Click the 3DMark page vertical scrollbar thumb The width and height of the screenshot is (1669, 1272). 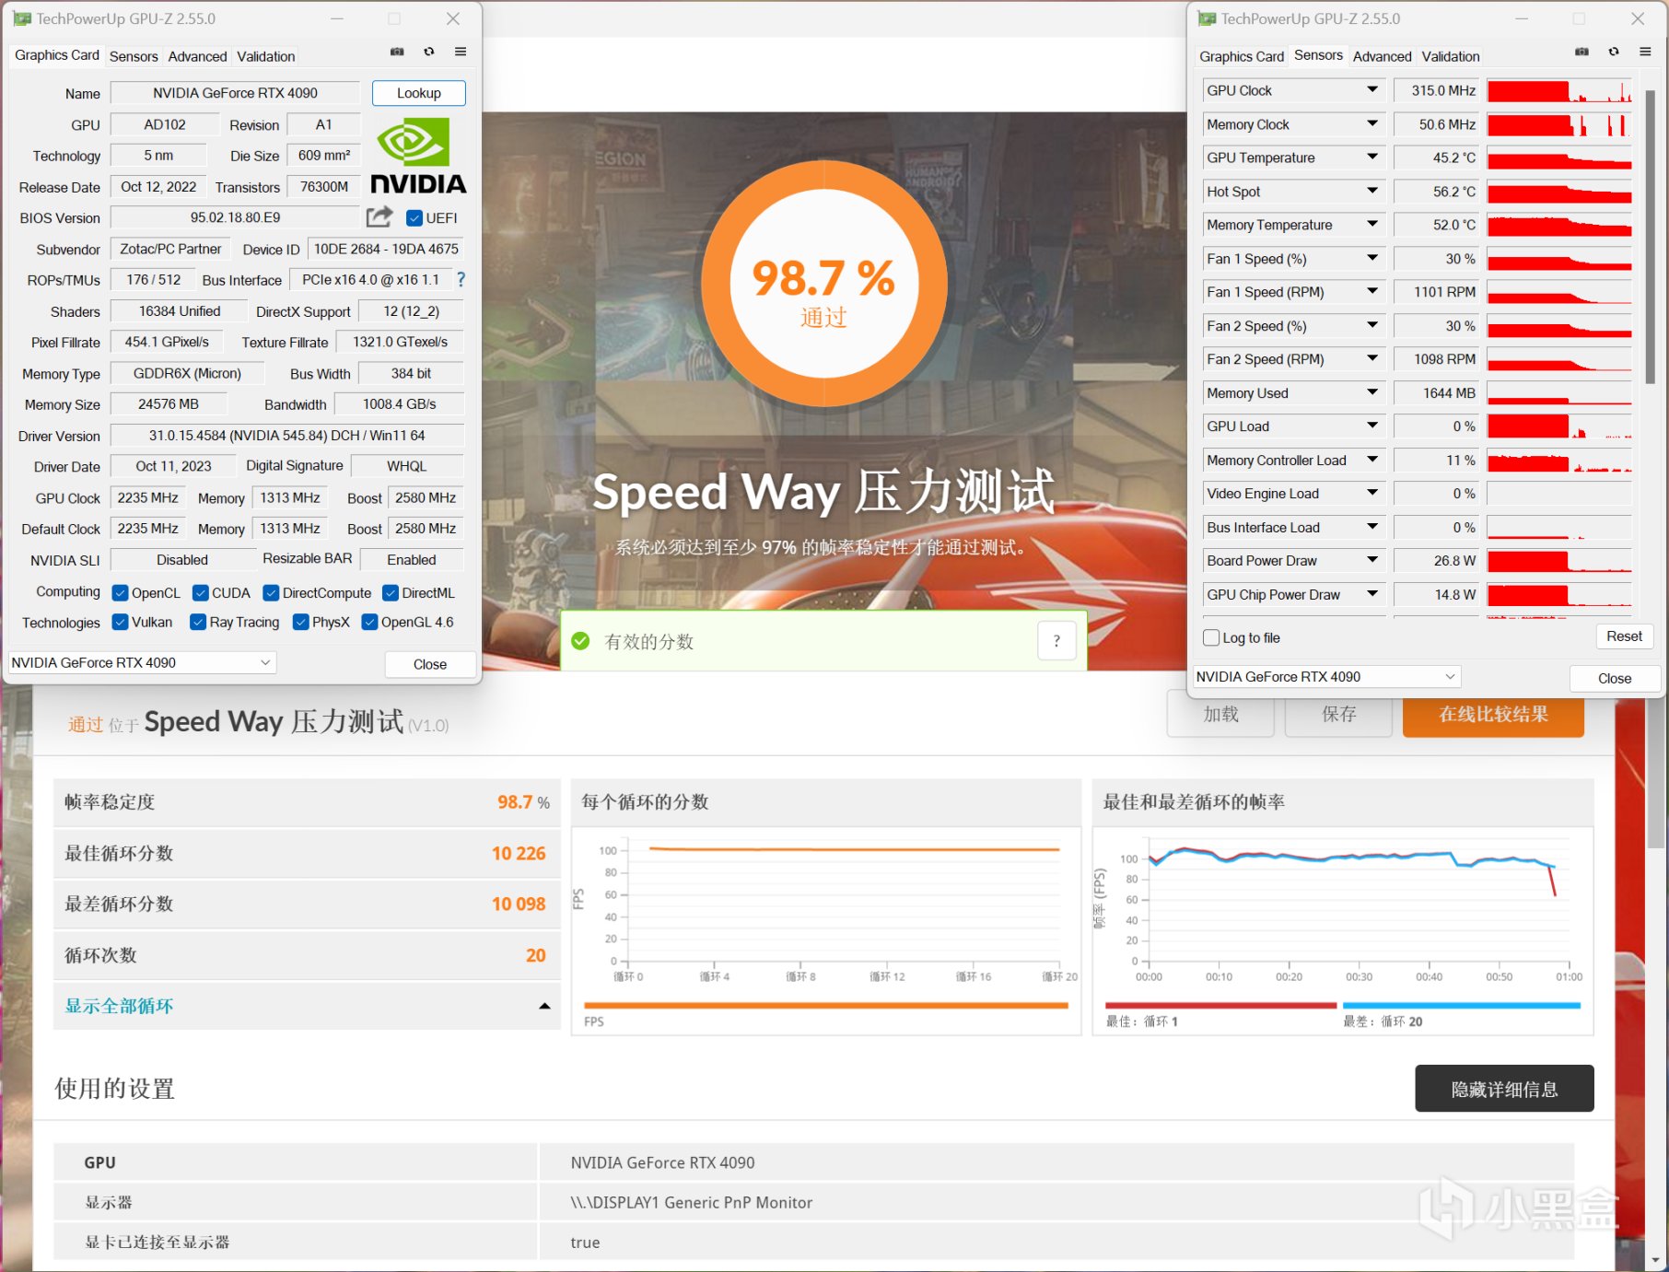coord(1658,774)
